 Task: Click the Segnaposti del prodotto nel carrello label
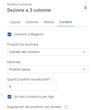click(x=34, y=107)
